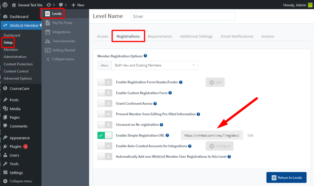
Task: Disable Simple Registration URL toggle
Action: 105,135
